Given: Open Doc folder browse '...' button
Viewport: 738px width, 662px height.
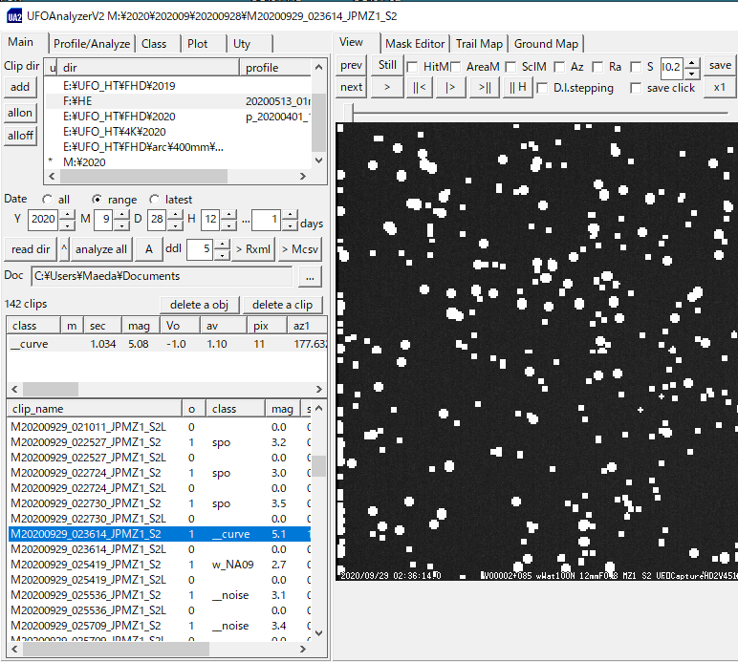Looking at the screenshot, I should pyautogui.click(x=309, y=276).
